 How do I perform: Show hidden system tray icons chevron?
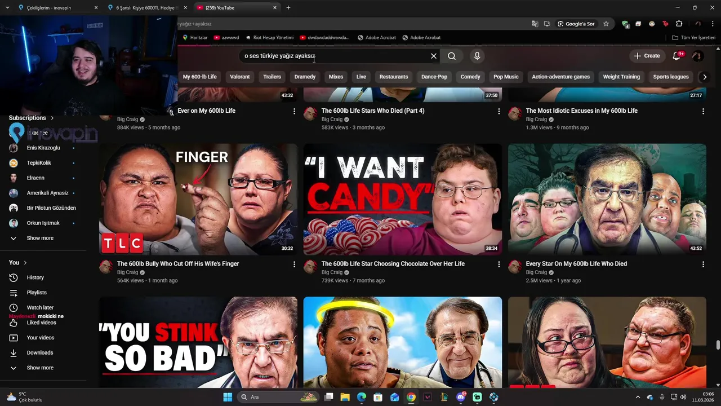coord(638,397)
